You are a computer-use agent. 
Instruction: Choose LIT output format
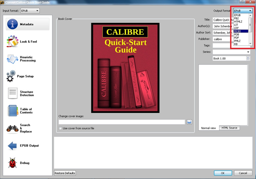(241, 25)
